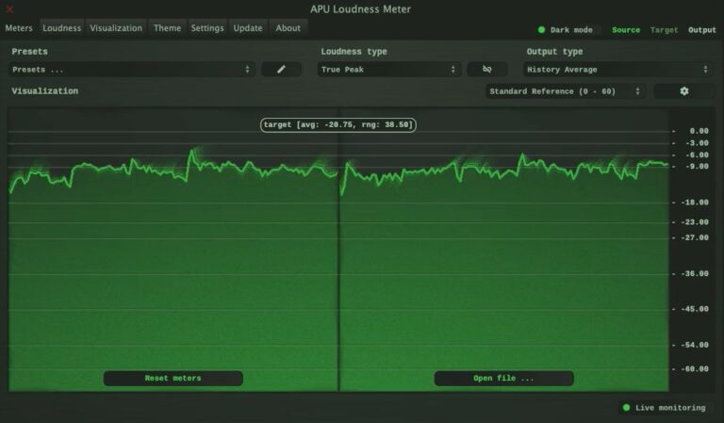The image size is (724, 423).
Task: Expand the Standard Reference (0 - 60) dropdown
Action: (x=566, y=91)
